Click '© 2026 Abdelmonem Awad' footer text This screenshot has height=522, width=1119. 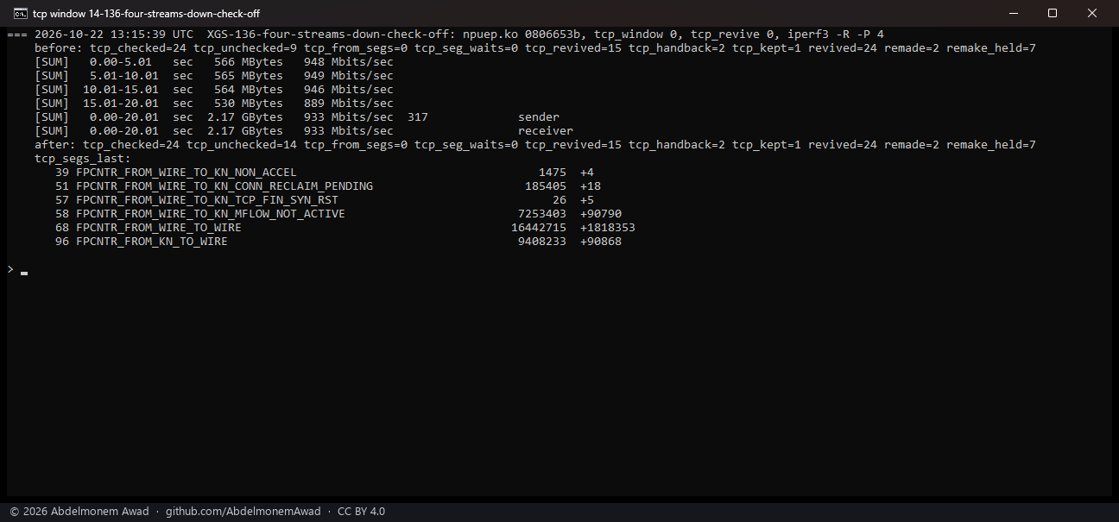79,512
